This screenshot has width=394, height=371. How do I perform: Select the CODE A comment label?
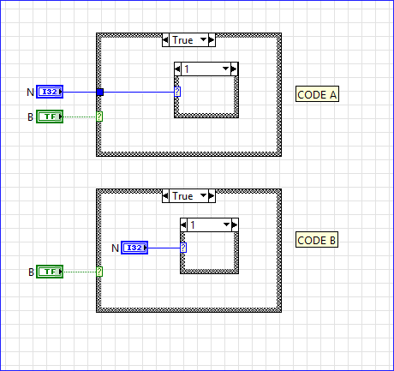click(x=317, y=94)
